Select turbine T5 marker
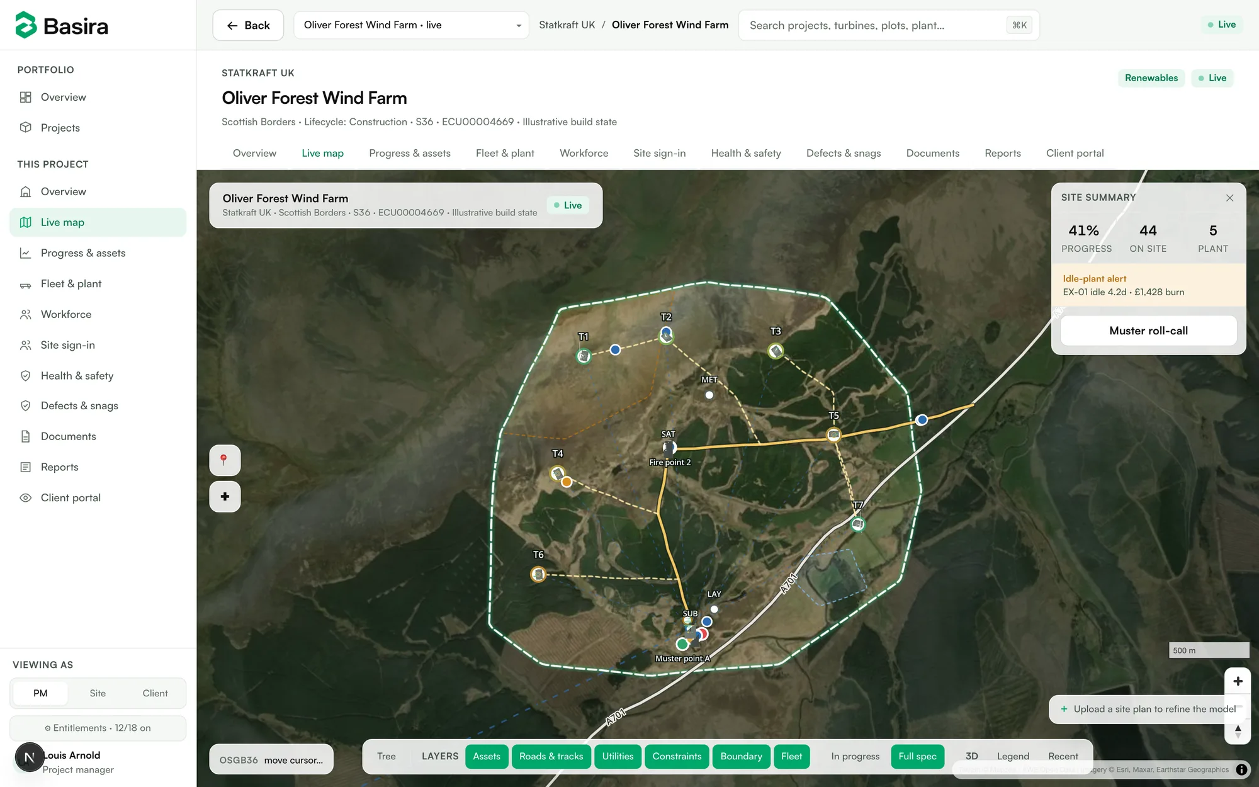Screen dimensions: 1259x787 (833, 434)
